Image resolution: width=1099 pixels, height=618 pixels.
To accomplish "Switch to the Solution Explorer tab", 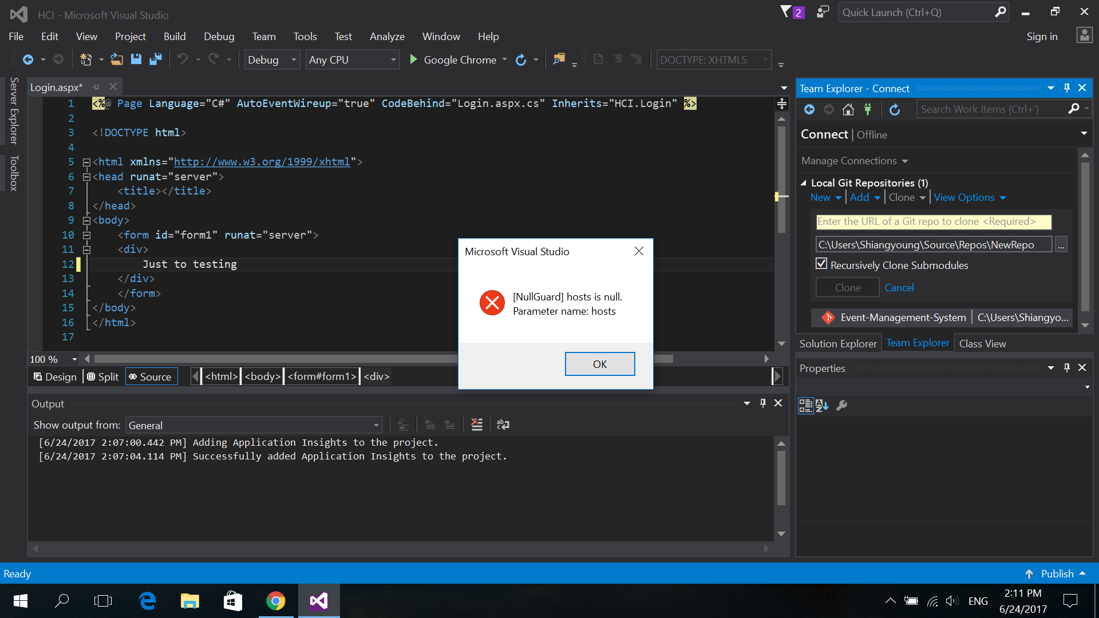I will click(x=838, y=343).
